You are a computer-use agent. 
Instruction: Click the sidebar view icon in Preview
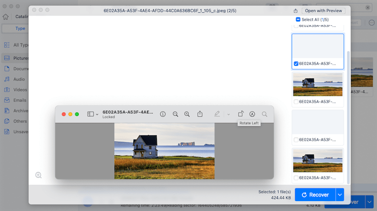(x=90, y=114)
